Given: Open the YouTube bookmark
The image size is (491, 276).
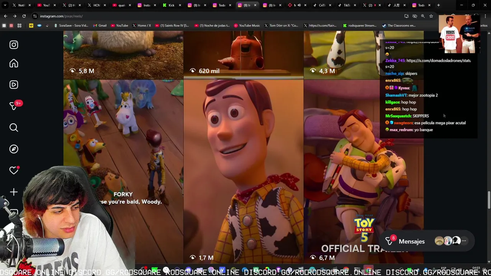Looking at the screenshot, I should coord(119,25).
